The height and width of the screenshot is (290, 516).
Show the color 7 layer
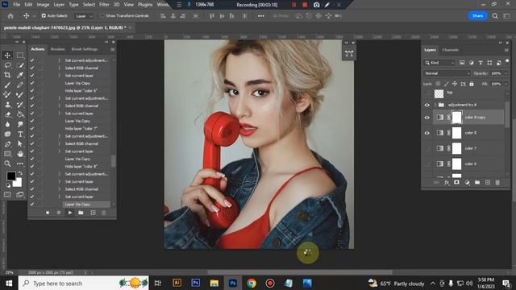[x=427, y=148]
